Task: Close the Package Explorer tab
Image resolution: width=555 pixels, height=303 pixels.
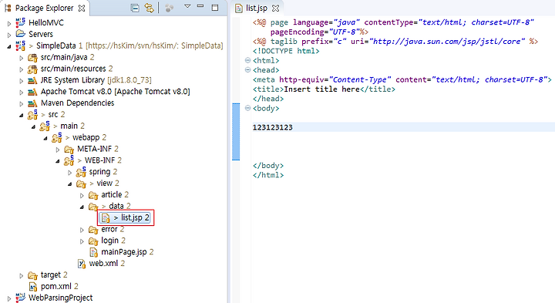Action: coord(82,8)
